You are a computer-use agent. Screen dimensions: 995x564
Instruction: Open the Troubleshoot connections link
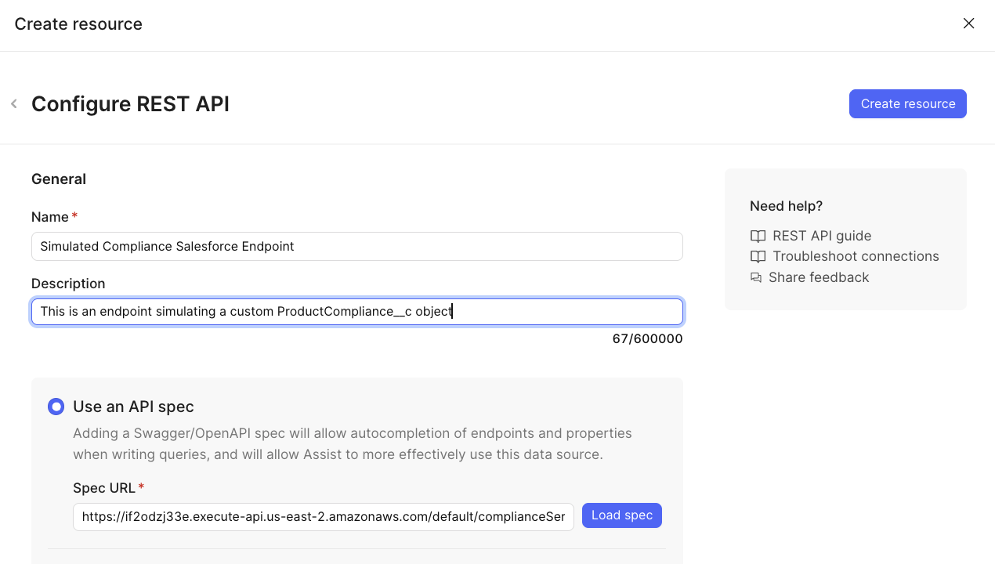[x=856, y=256]
